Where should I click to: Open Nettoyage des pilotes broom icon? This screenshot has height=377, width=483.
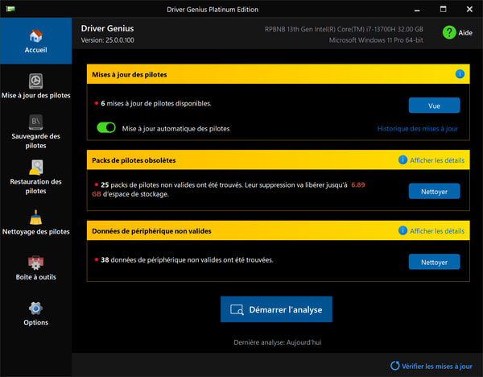[35, 217]
